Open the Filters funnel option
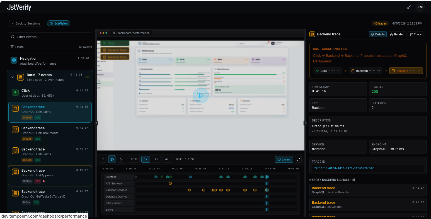 pyautogui.click(x=17, y=47)
